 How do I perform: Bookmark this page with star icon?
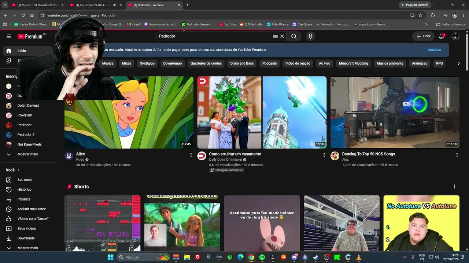pyautogui.click(x=420, y=15)
